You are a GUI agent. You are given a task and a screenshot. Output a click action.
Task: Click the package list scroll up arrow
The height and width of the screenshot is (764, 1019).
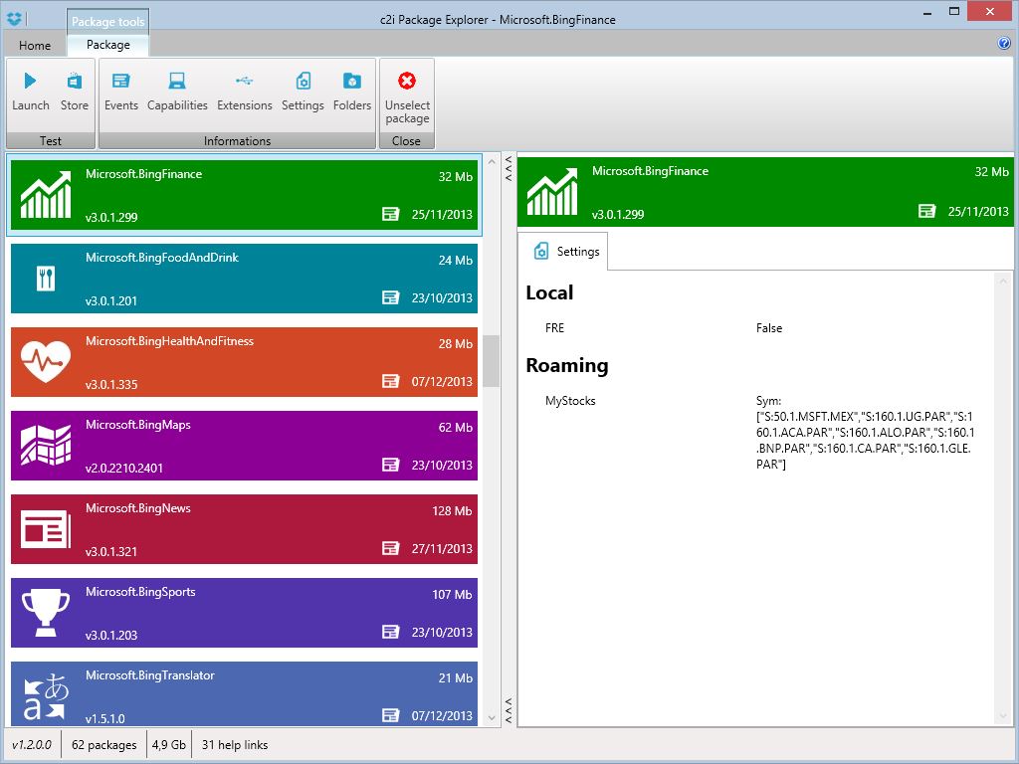tap(492, 161)
